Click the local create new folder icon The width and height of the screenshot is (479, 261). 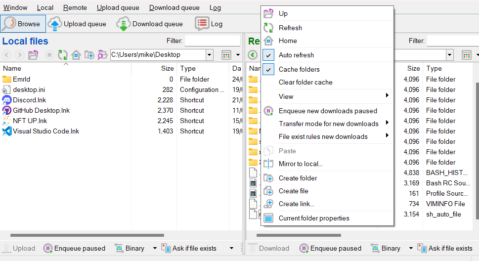click(x=89, y=55)
